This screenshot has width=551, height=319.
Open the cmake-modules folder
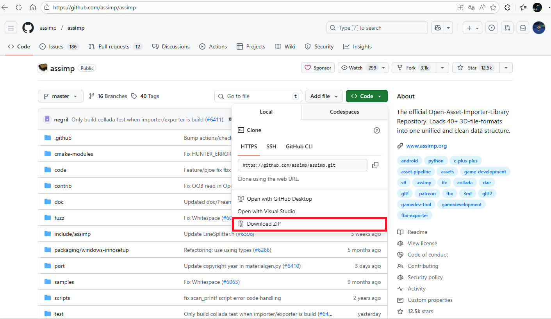pos(74,154)
